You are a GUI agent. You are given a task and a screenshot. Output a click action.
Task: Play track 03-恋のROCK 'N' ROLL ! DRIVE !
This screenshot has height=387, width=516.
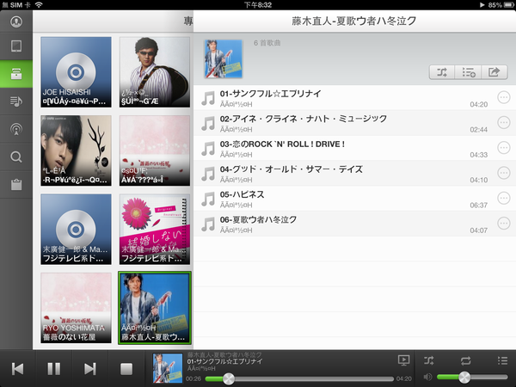click(x=354, y=148)
